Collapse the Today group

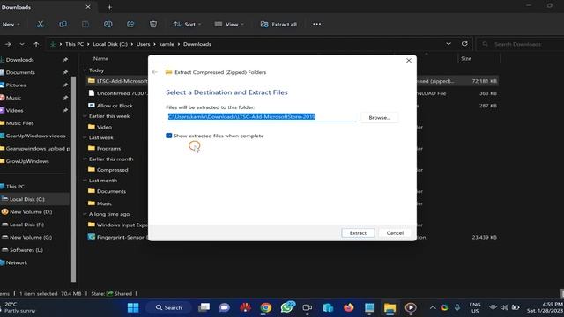85,70
